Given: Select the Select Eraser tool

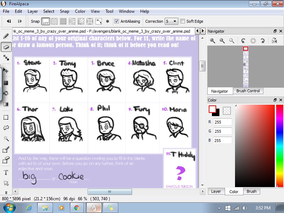Looking at the screenshot, I should [x=6, y=160].
